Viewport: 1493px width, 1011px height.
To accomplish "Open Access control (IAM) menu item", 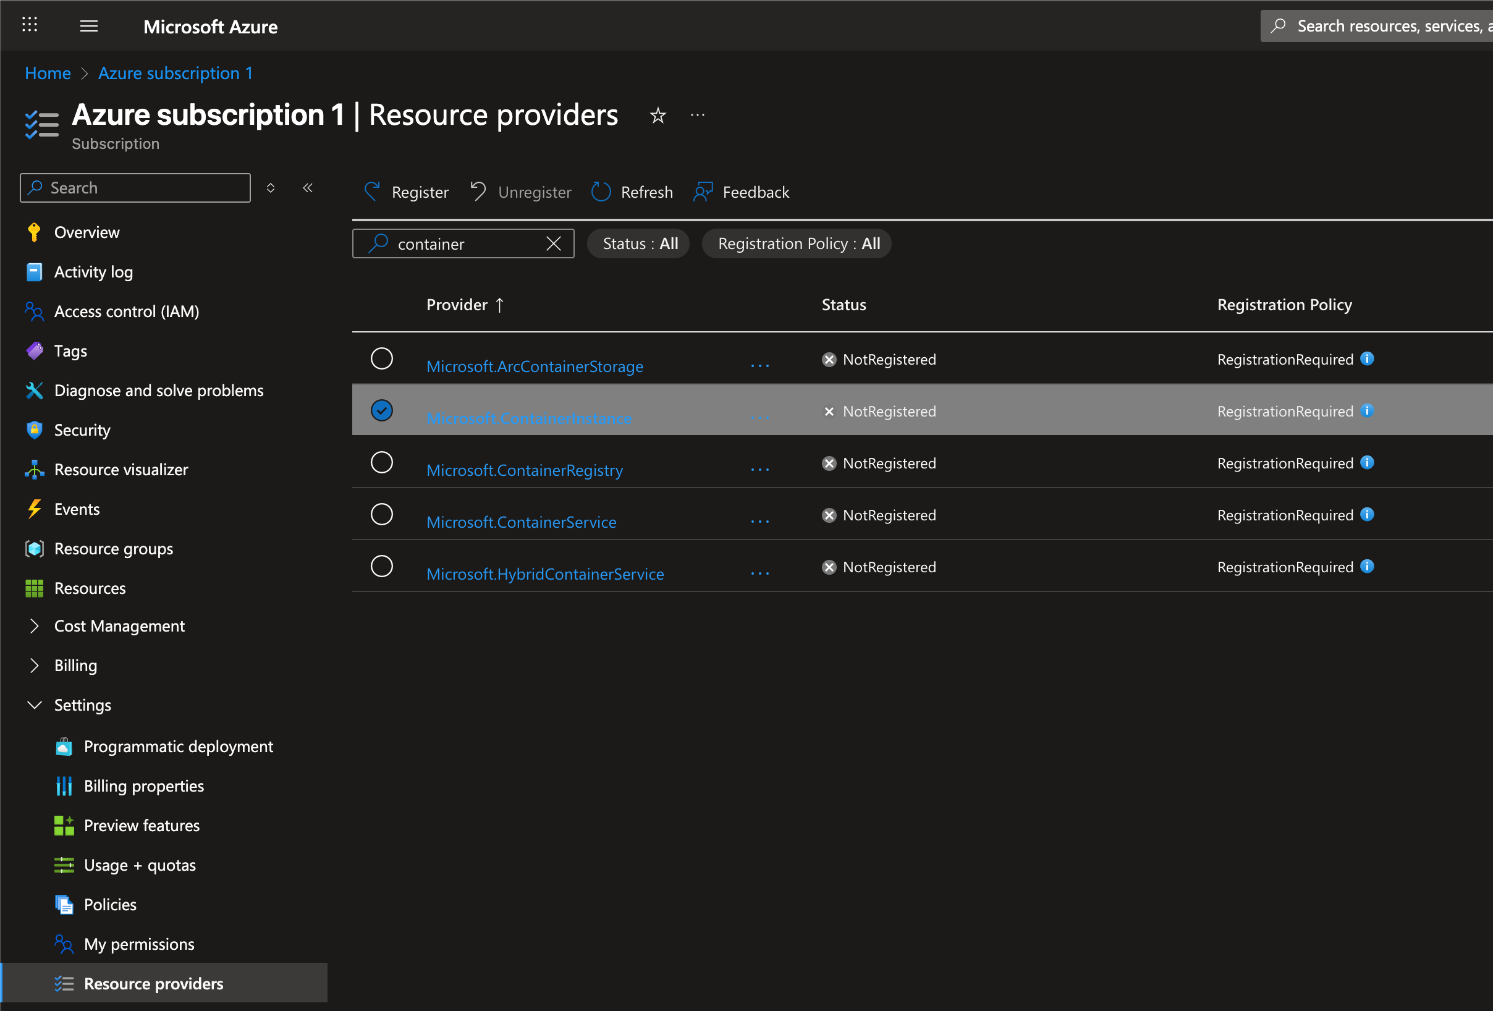I will (x=127, y=311).
